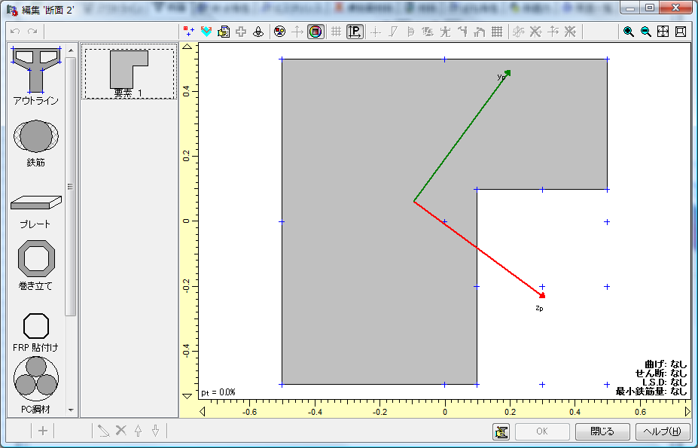This screenshot has width=698, height=448.
Task: Select the アウトライン outline tool
Action: [36, 75]
